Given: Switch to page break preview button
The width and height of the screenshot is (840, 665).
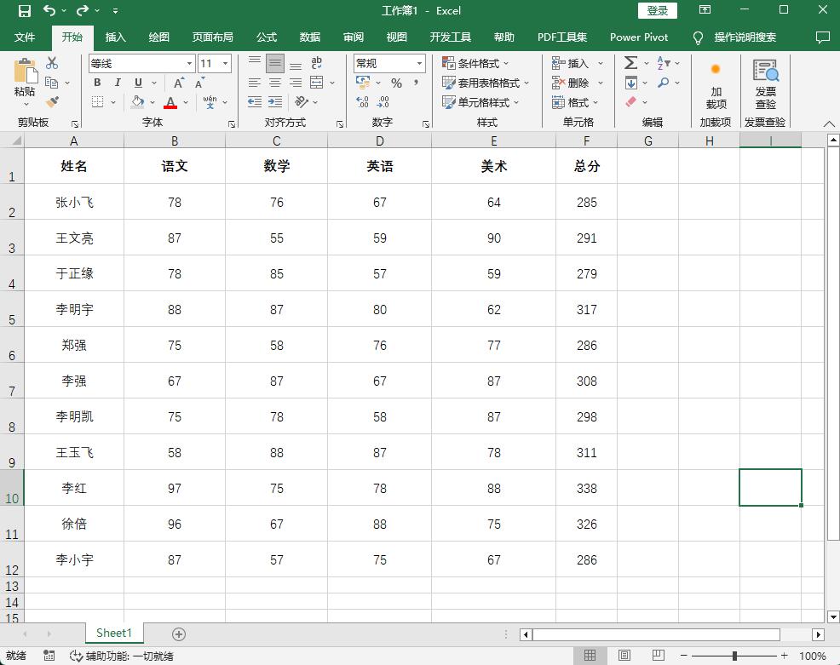Looking at the screenshot, I should click(659, 656).
